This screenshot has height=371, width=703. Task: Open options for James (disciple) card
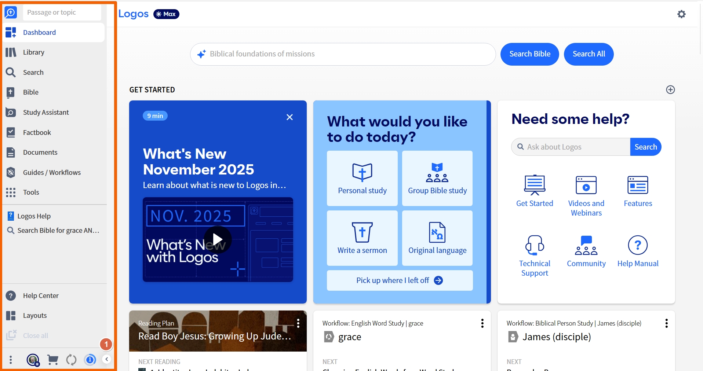[667, 323]
